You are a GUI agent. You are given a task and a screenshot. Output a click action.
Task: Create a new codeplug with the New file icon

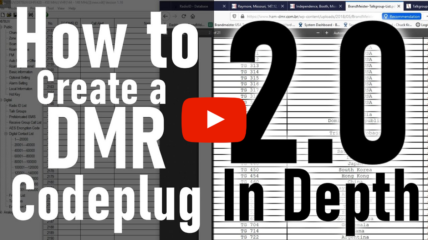point(3,15)
